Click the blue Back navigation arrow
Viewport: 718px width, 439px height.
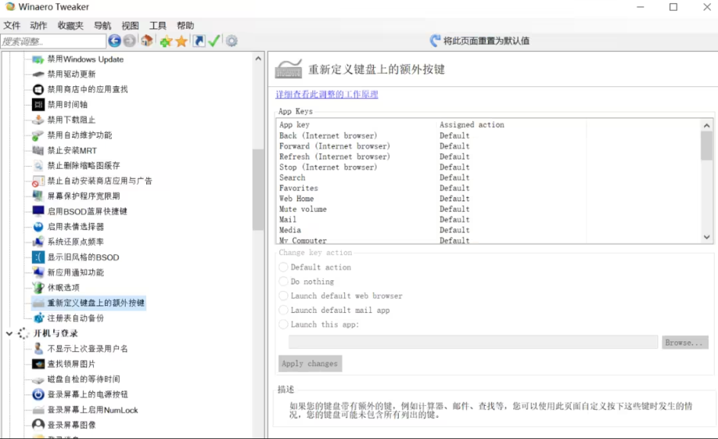(x=114, y=41)
